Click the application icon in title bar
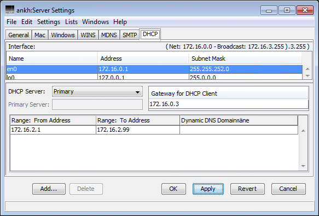319x216 pixels. (10, 10)
